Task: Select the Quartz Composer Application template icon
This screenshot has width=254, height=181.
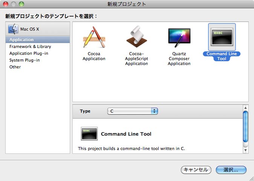Action: (x=179, y=38)
